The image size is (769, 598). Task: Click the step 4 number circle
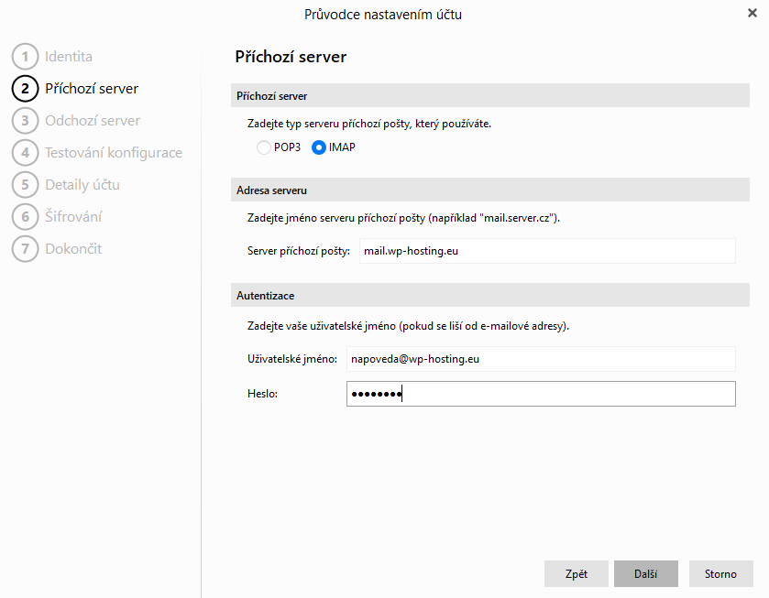[x=25, y=153]
